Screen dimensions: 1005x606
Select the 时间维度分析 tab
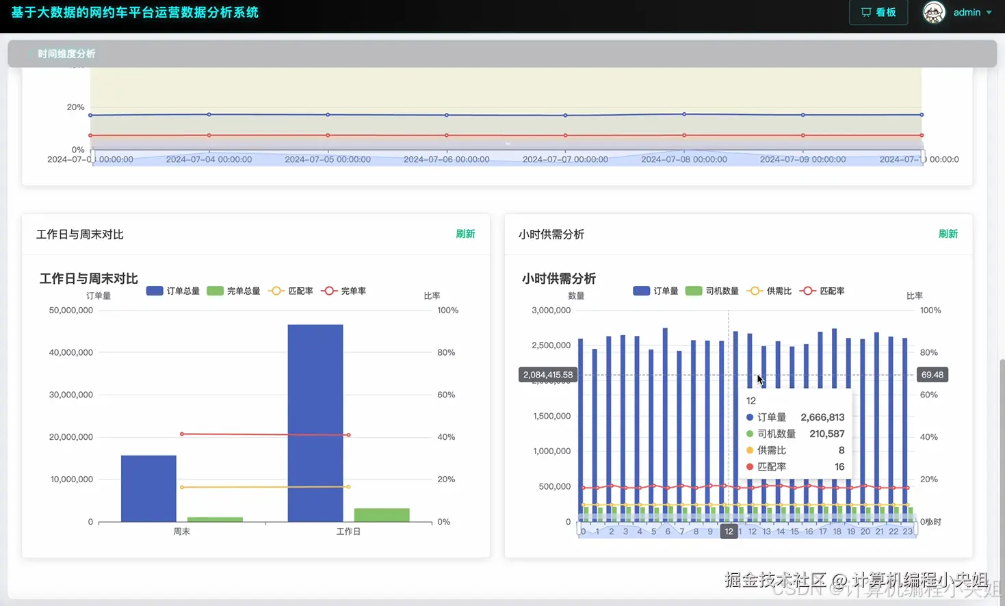coord(66,54)
